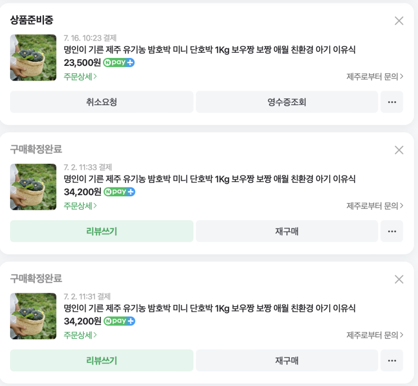
Task: Expand 주문상세 for the 11:33 order
Action: point(80,206)
